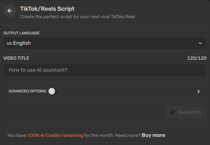
Task: Click the VIDEO TITLE field label
Action: 16,58
